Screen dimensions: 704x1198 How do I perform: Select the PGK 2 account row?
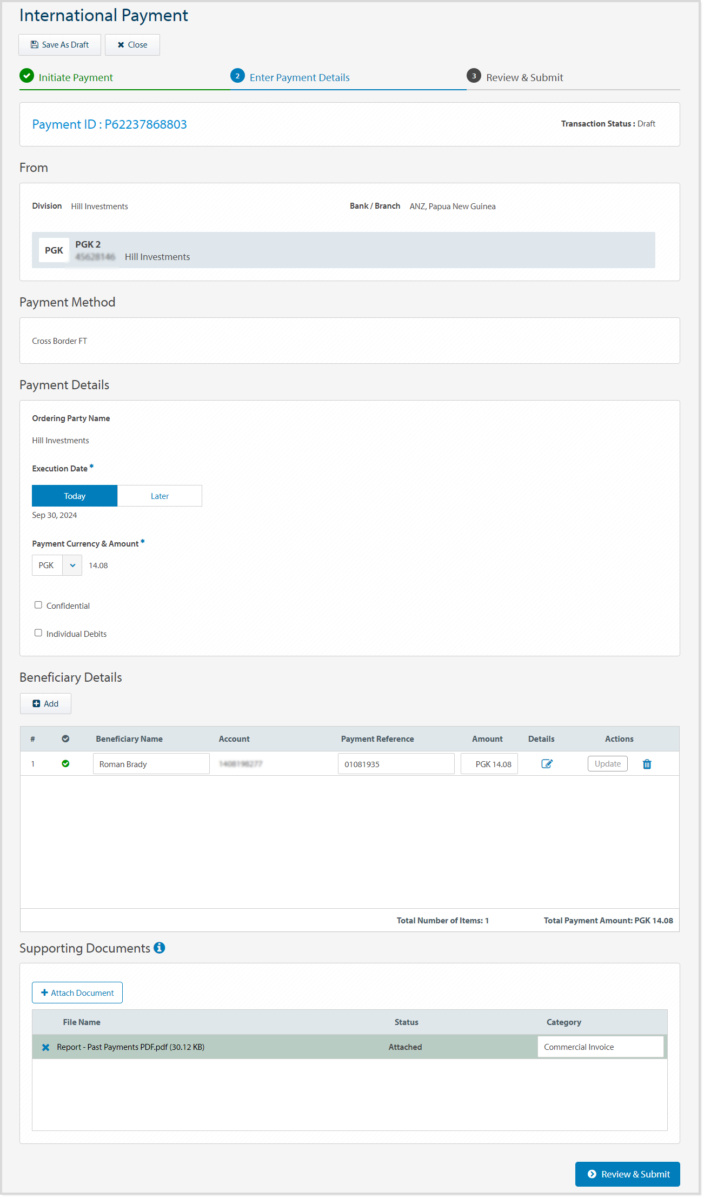pos(343,250)
